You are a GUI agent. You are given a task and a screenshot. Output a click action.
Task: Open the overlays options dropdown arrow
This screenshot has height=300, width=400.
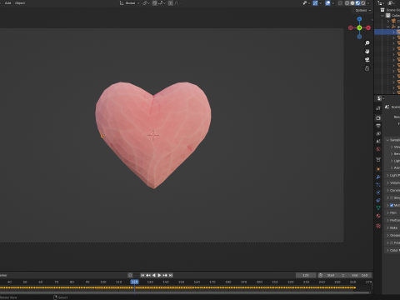[x=332, y=3]
